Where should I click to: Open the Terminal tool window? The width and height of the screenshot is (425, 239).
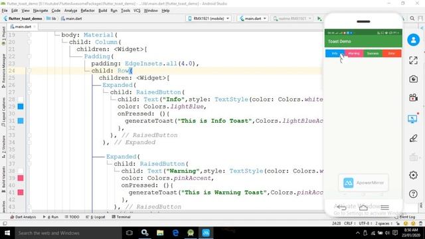(x=121, y=217)
